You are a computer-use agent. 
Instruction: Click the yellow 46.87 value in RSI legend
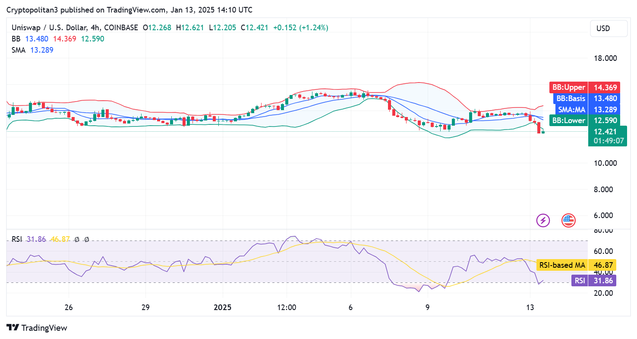(60, 239)
